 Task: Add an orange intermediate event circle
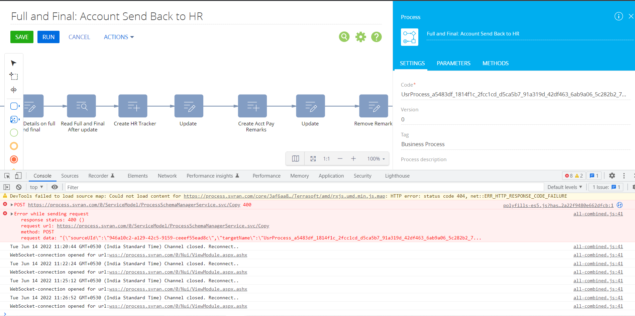click(14, 146)
